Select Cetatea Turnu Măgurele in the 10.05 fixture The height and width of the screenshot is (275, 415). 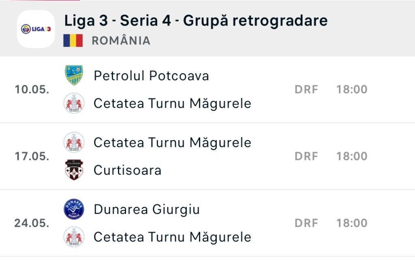click(x=172, y=103)
